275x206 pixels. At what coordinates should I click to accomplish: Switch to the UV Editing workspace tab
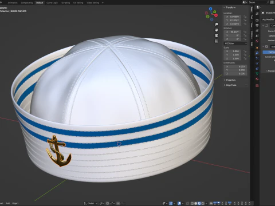(x=78, y=3)
